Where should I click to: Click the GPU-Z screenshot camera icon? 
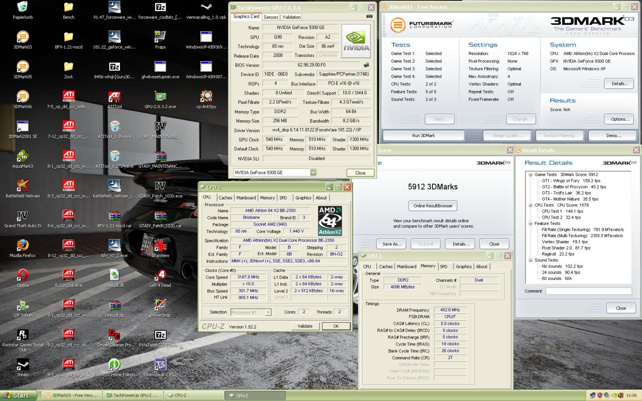click(x=369, y=16)
